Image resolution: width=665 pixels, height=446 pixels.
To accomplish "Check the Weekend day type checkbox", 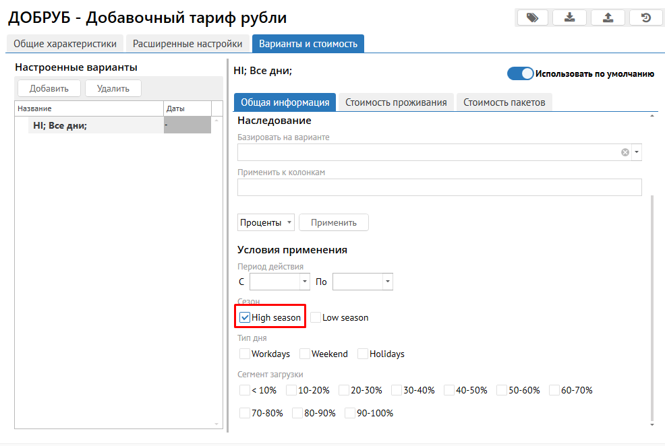I will [305, 354].
